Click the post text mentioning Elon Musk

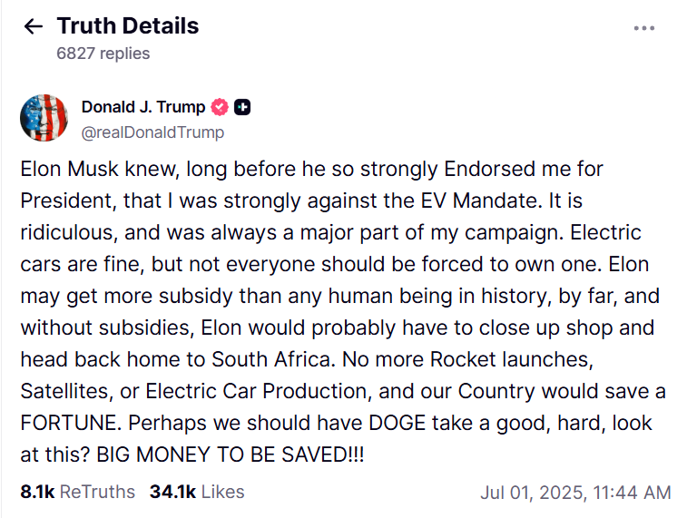tap(343, 311)
